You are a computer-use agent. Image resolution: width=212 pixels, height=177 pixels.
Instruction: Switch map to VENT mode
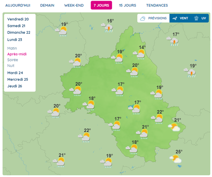180,18
